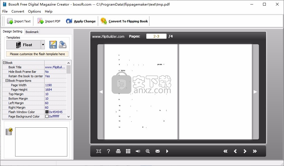Flip forward with right triangle beside book

[x=255, y=92]
